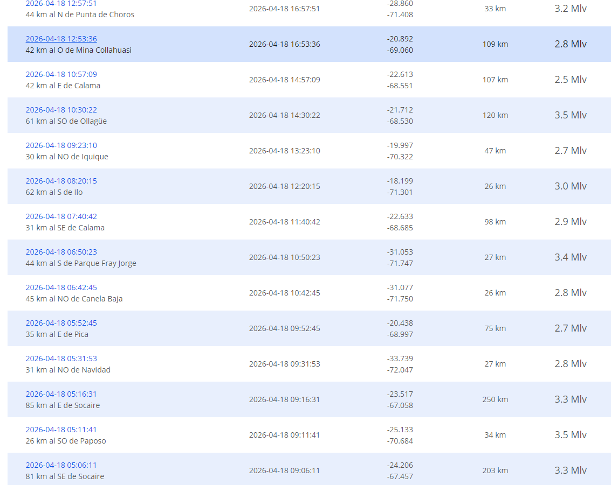Click the '42 km al O de Mina Collahuasi' location text
Viewport: 611px width, 485px height.
(79, 50)
